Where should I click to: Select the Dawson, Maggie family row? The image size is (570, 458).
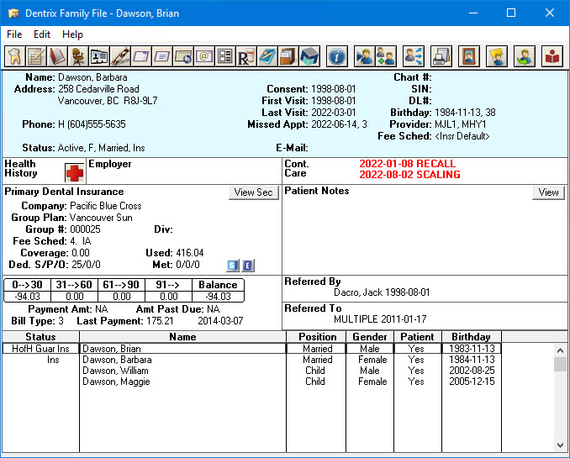point(115,382)
